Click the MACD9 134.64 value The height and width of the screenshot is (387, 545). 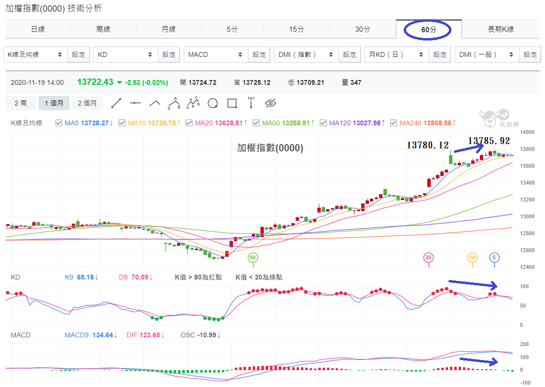[91, 335]
